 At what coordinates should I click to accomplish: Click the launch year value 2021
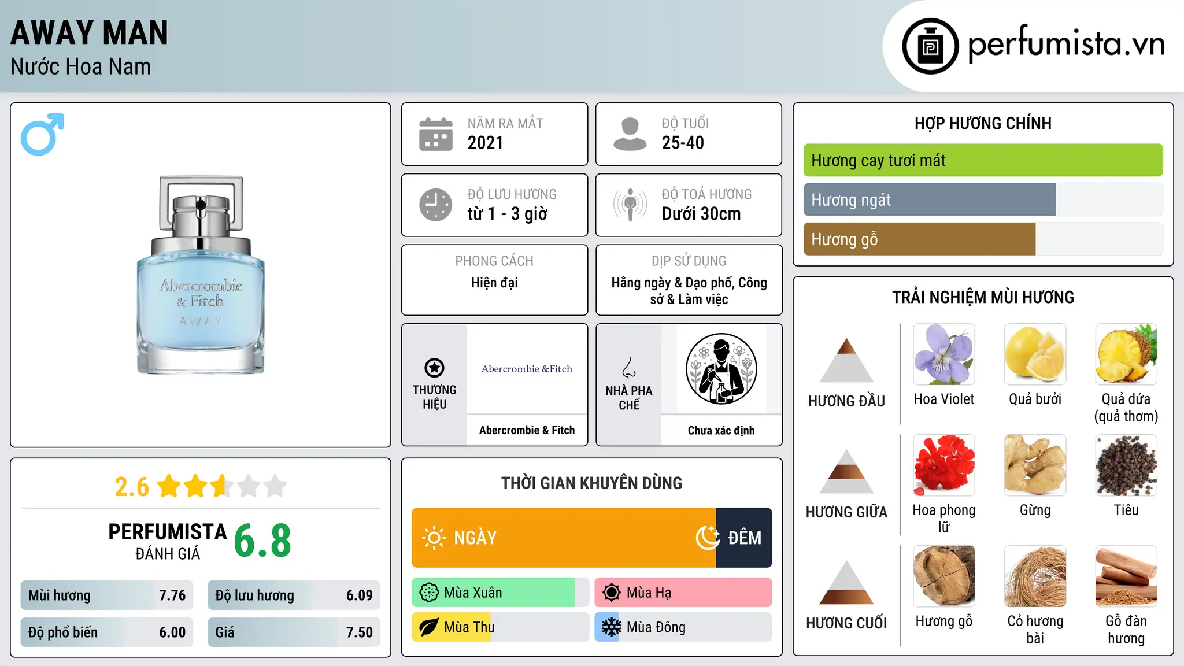[485, 143]
